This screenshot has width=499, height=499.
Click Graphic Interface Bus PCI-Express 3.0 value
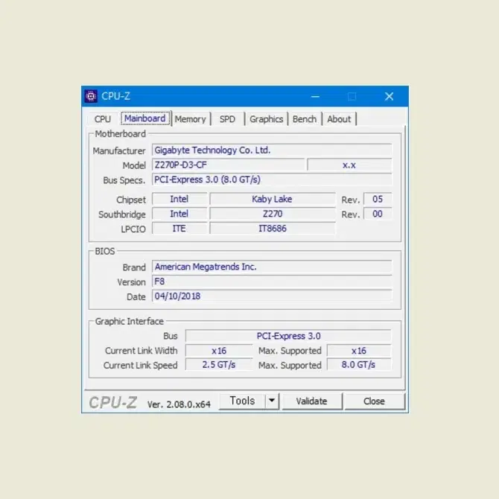pyautogui.click(x=288, y=336)
